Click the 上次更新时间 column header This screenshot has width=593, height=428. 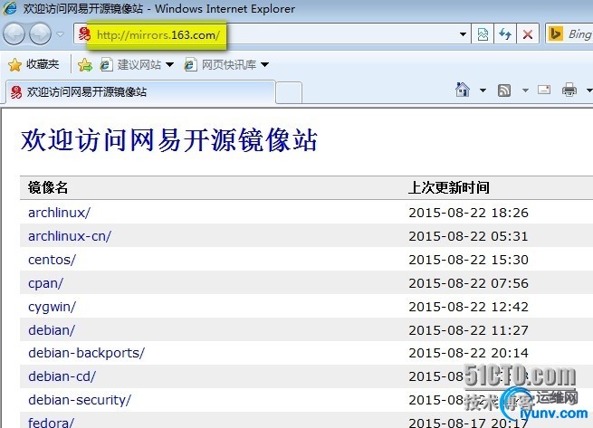448,187
